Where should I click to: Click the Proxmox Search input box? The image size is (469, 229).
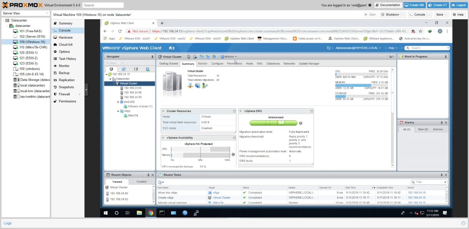click(x=103, y=5)
